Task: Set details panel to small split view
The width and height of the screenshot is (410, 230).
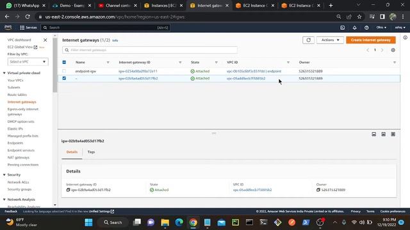Action: click(x=374, y=134)
